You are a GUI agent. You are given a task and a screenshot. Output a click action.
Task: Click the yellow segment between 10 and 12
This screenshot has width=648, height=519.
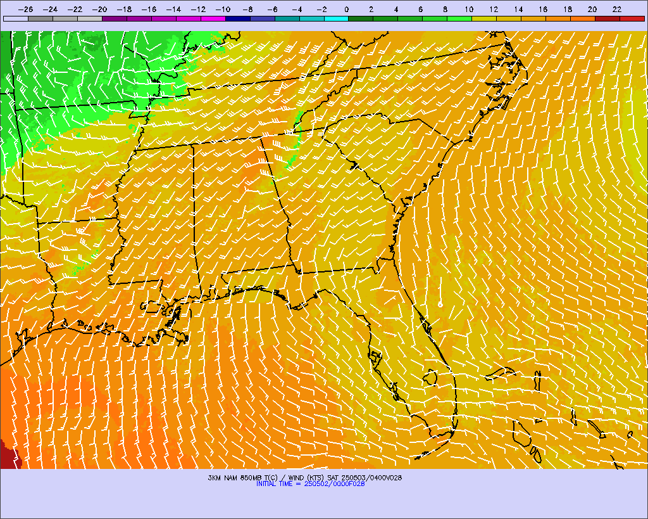click(484, 18)
